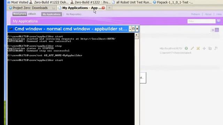
Task: Start the application with the green icon
Action: coord(186,48)
